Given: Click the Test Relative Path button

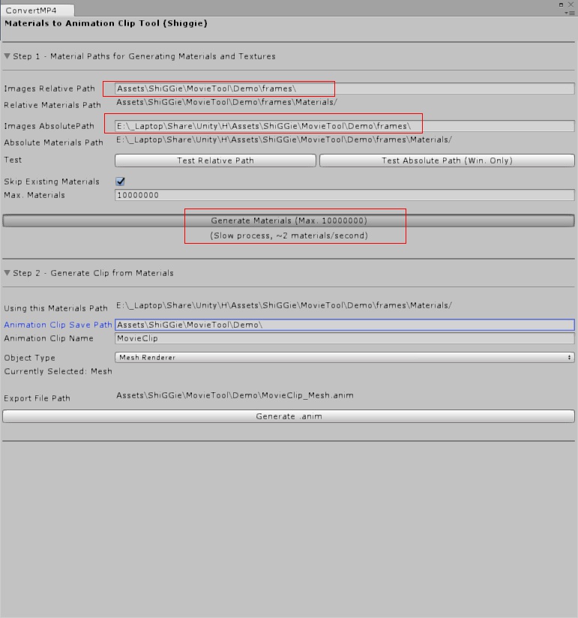Looking at the screenshot, I should [x=215, y=160].
